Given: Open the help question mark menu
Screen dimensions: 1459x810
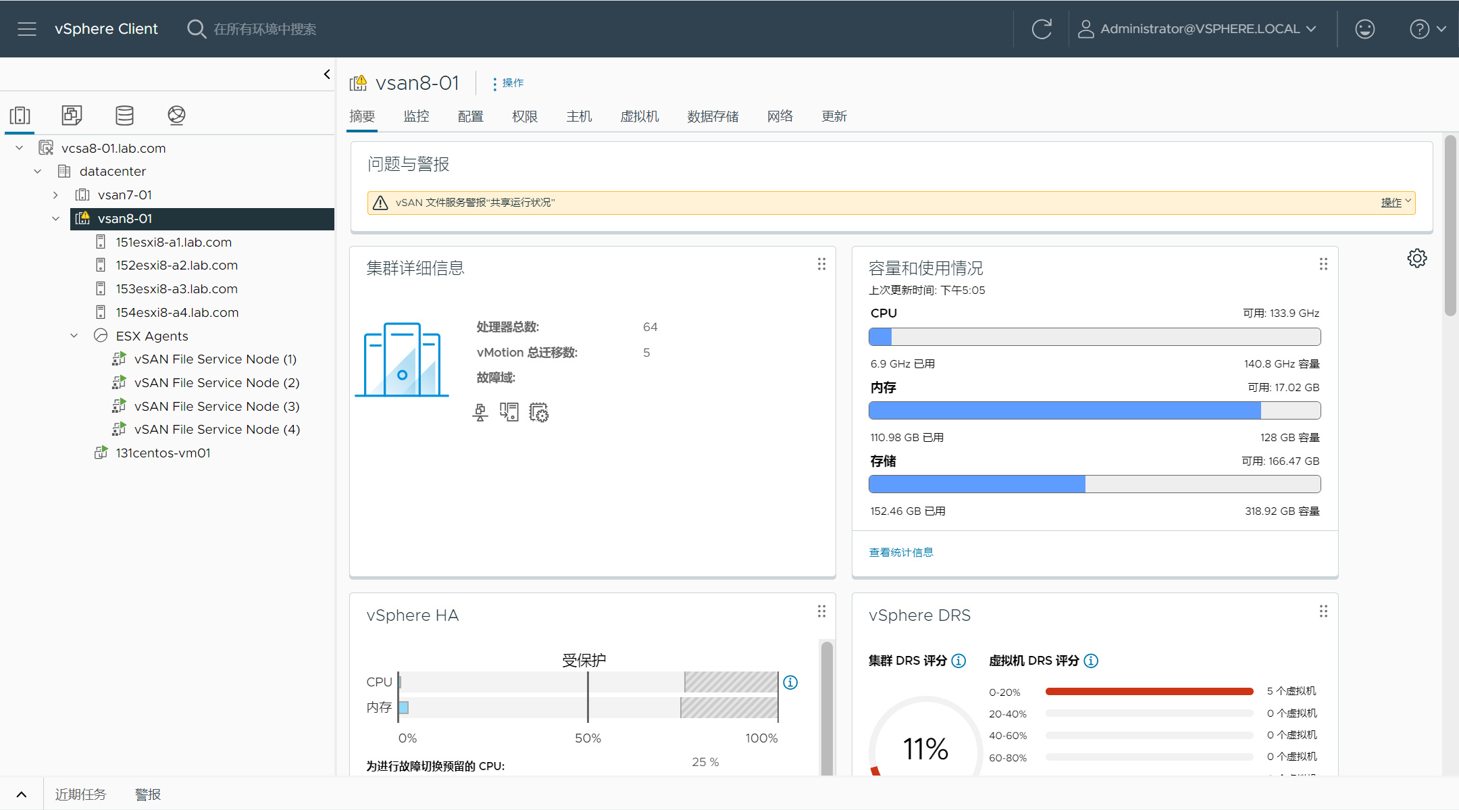Looking at the screenshot, I should pos(1427,29).
